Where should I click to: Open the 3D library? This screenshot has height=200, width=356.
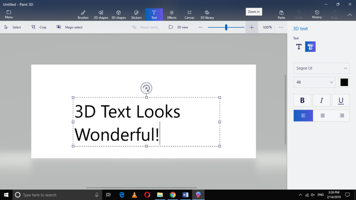click(207, 15)
